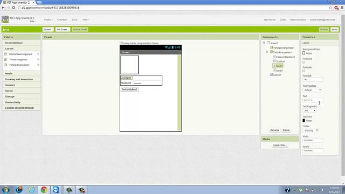Select the MIT App Inventor 2 browser tab
345x194 pixels.
(x=18, y=2)
